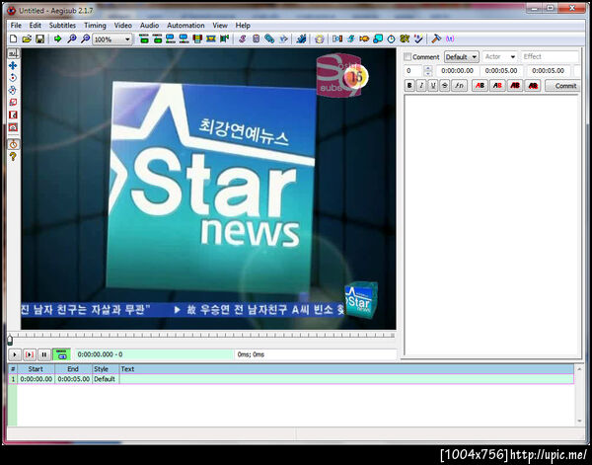592x465 pixels.
Task: Open the File menu
Action: (16, 26)
